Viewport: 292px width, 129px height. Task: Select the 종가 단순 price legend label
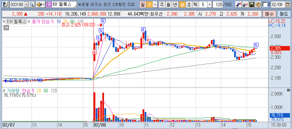pos(41,22)
